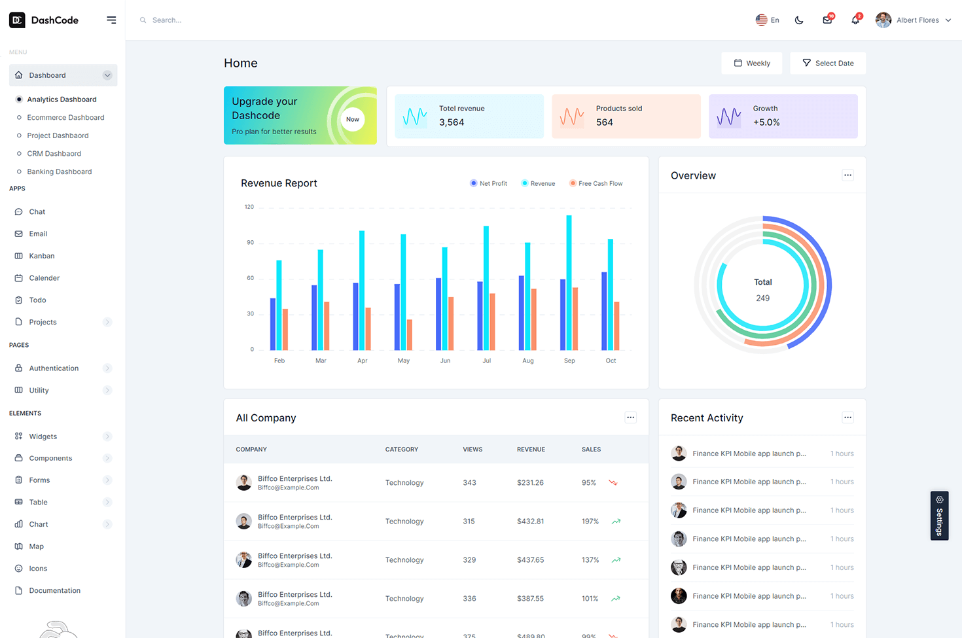Click the Now upgrade button
Screen dimensions: 962x638
pyautogui.click(x=353, y=119)
